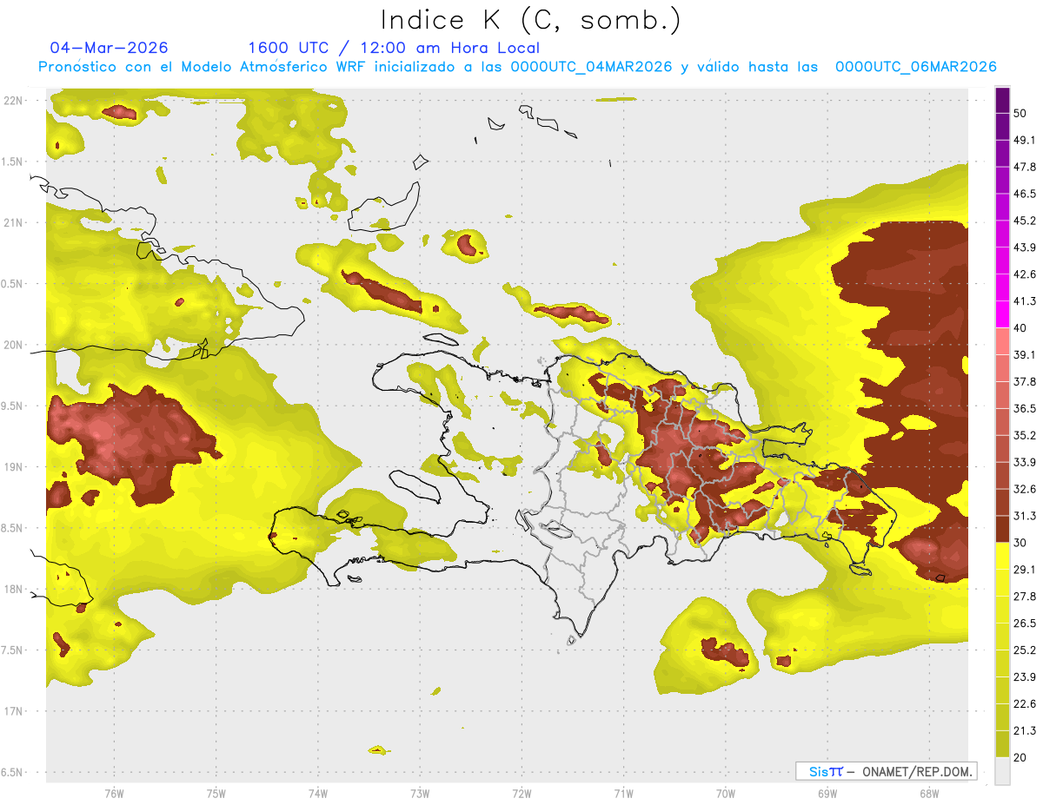This screenshot has width=1043, height=805.
Task: Click the colorbar label "27.8"
Action: tap(1025, 597)
